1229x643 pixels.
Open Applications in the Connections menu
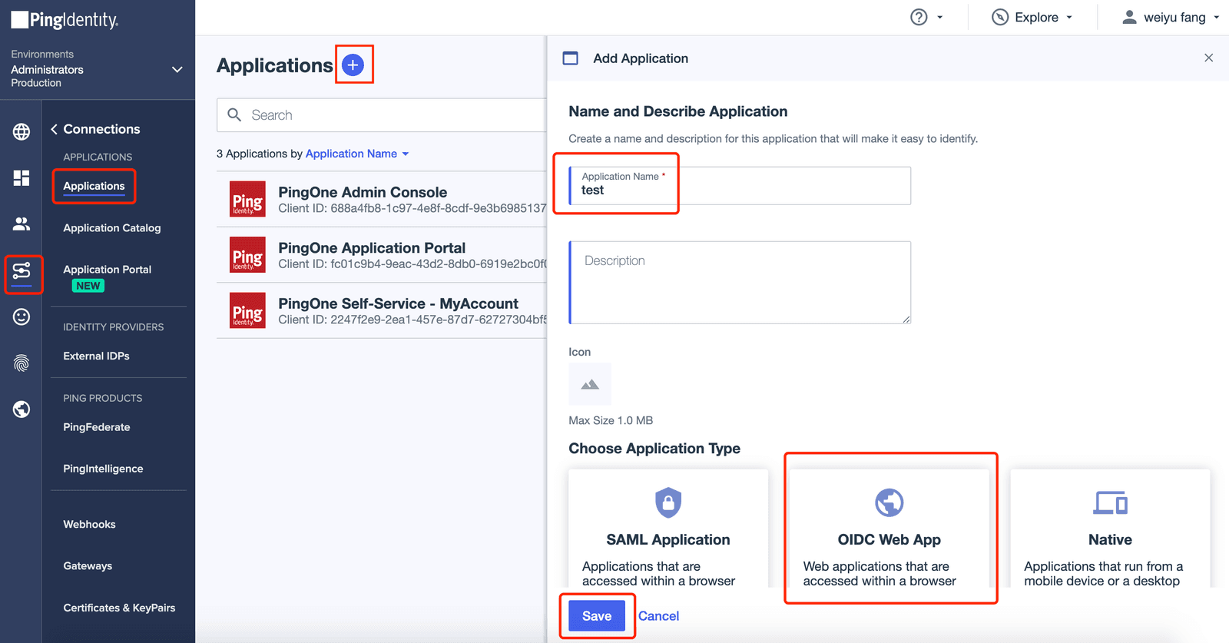click(94, 186)
